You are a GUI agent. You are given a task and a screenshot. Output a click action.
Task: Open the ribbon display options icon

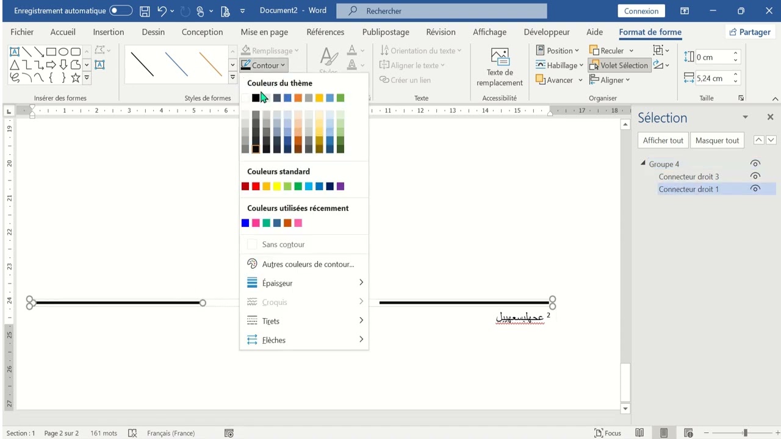pos(685,11)
